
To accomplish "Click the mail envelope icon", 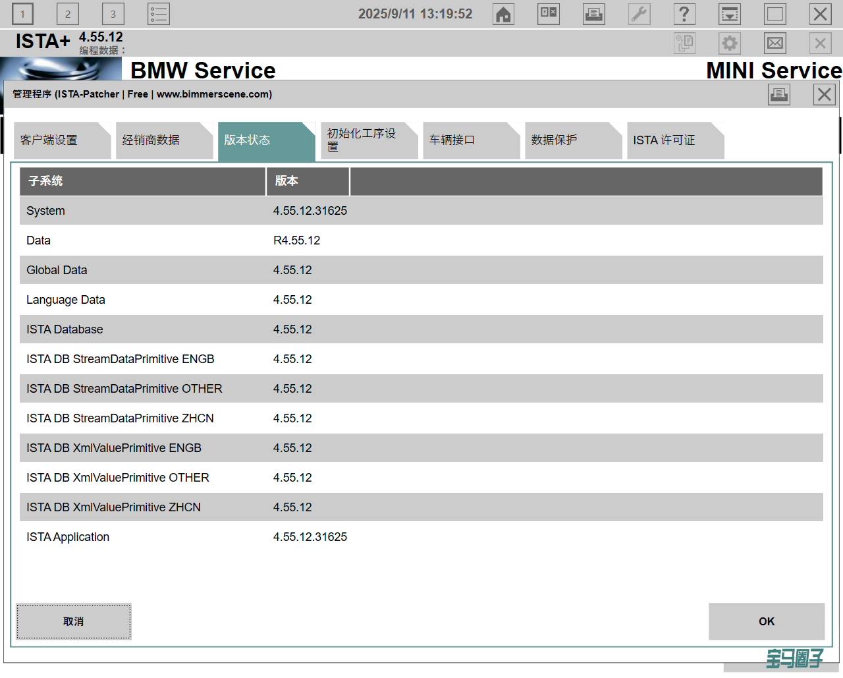I will [x=775, y=43].
